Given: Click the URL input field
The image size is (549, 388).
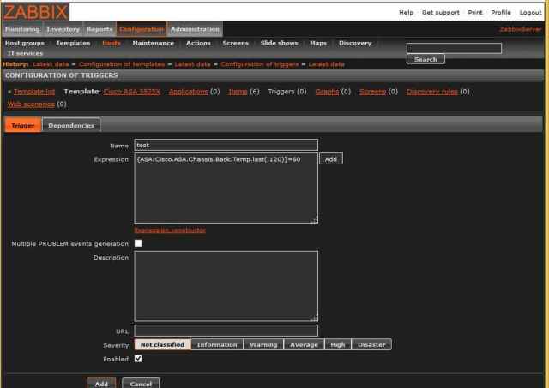Looking at the screenshot, I should pos(226,331).
